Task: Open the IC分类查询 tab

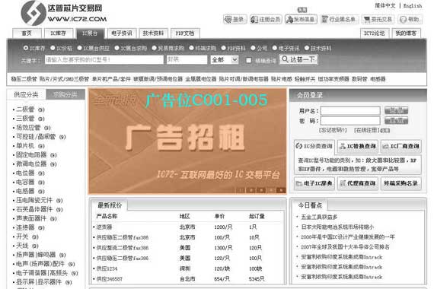Action: click(314, 146)
